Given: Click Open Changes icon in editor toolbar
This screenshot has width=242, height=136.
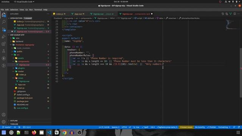Looking at the screenshot, I should [227, 14].
